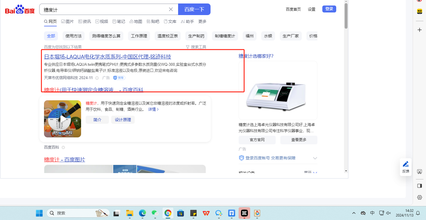
Task: Open the sticky notes taskbar app
Action: coord(193,213)
